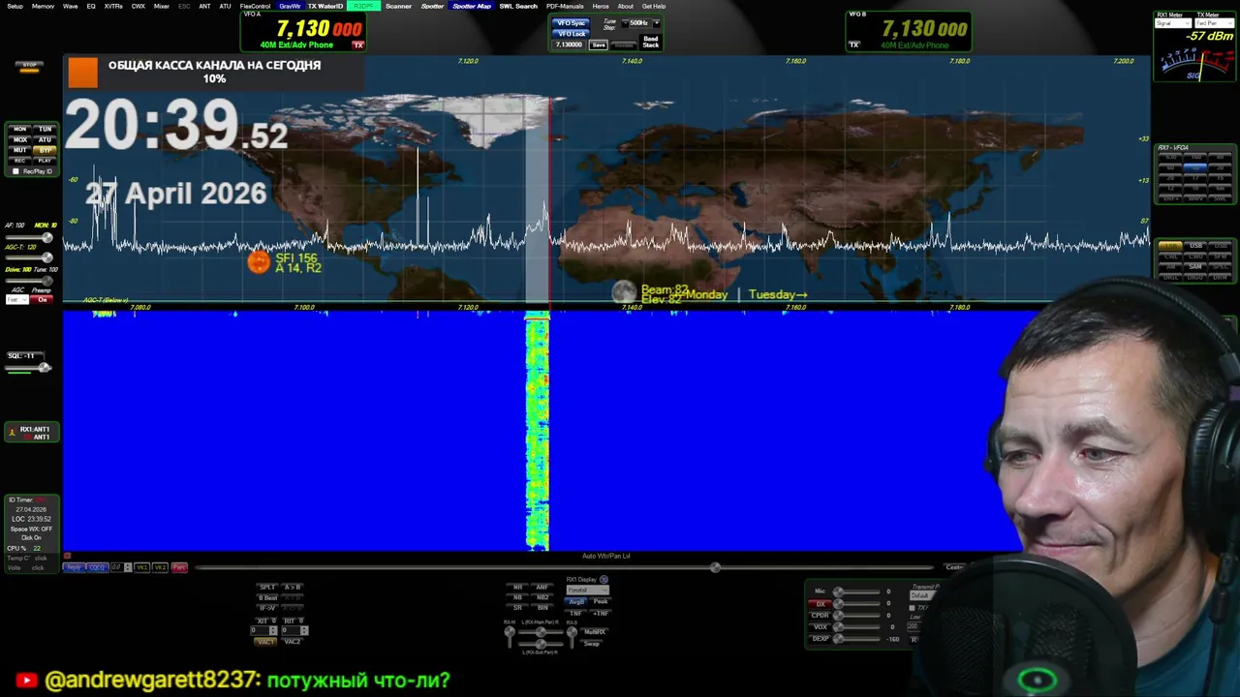Click the SFI sun icon on map
The width and height of the screenshot is (1240, 697).
[259, 261]
